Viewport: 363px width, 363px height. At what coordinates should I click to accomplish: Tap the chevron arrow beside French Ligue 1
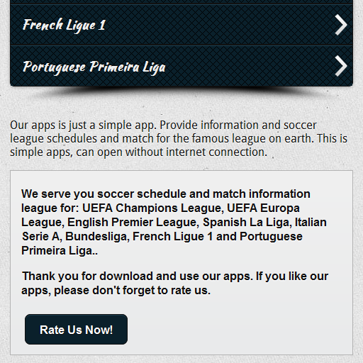[341, 25]
